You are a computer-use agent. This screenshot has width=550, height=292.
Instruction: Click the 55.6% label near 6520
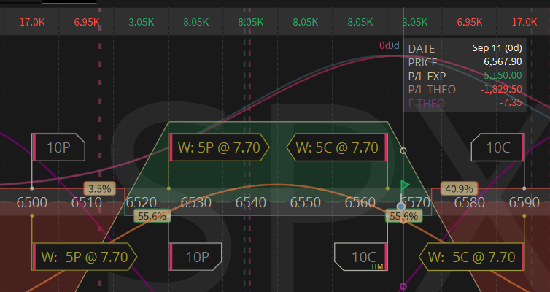[152, 216]
